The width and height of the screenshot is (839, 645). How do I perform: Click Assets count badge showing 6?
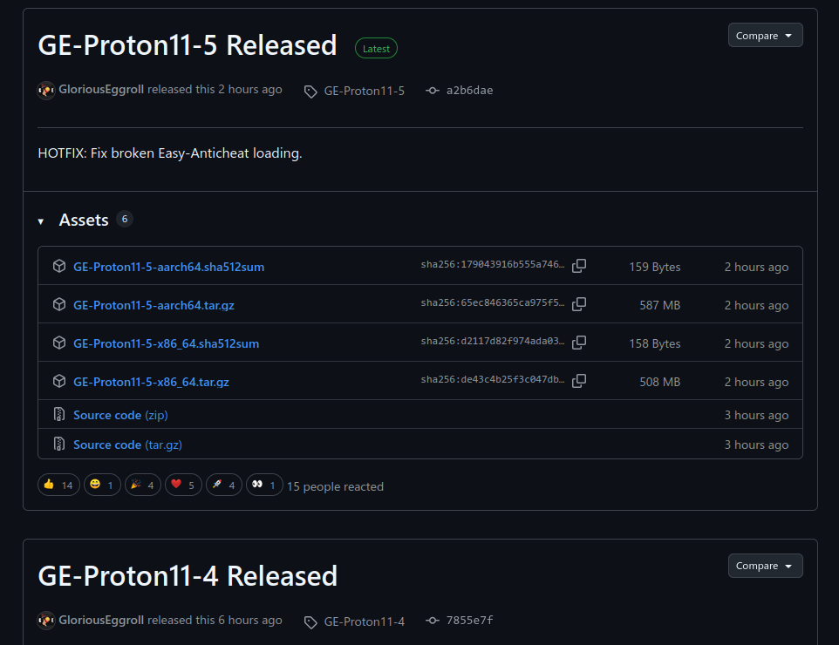(x=125, y=219)
